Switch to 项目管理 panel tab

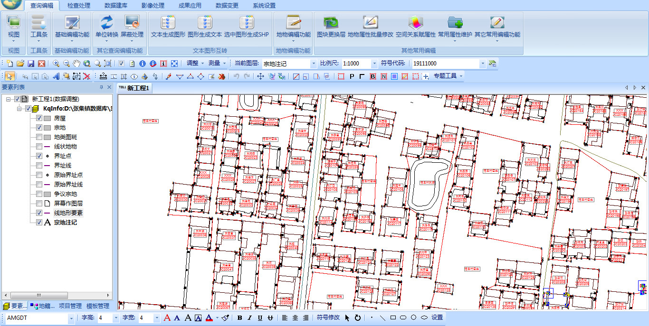[x=70, y=306]
